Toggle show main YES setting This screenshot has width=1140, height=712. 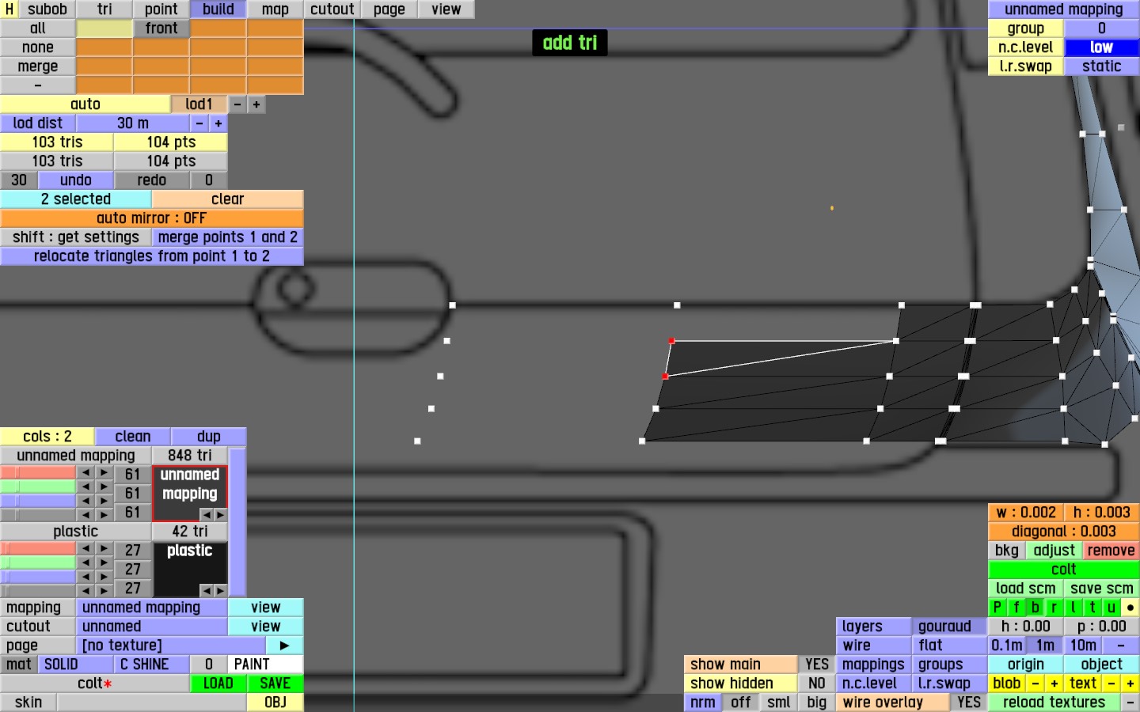[817, 665]
